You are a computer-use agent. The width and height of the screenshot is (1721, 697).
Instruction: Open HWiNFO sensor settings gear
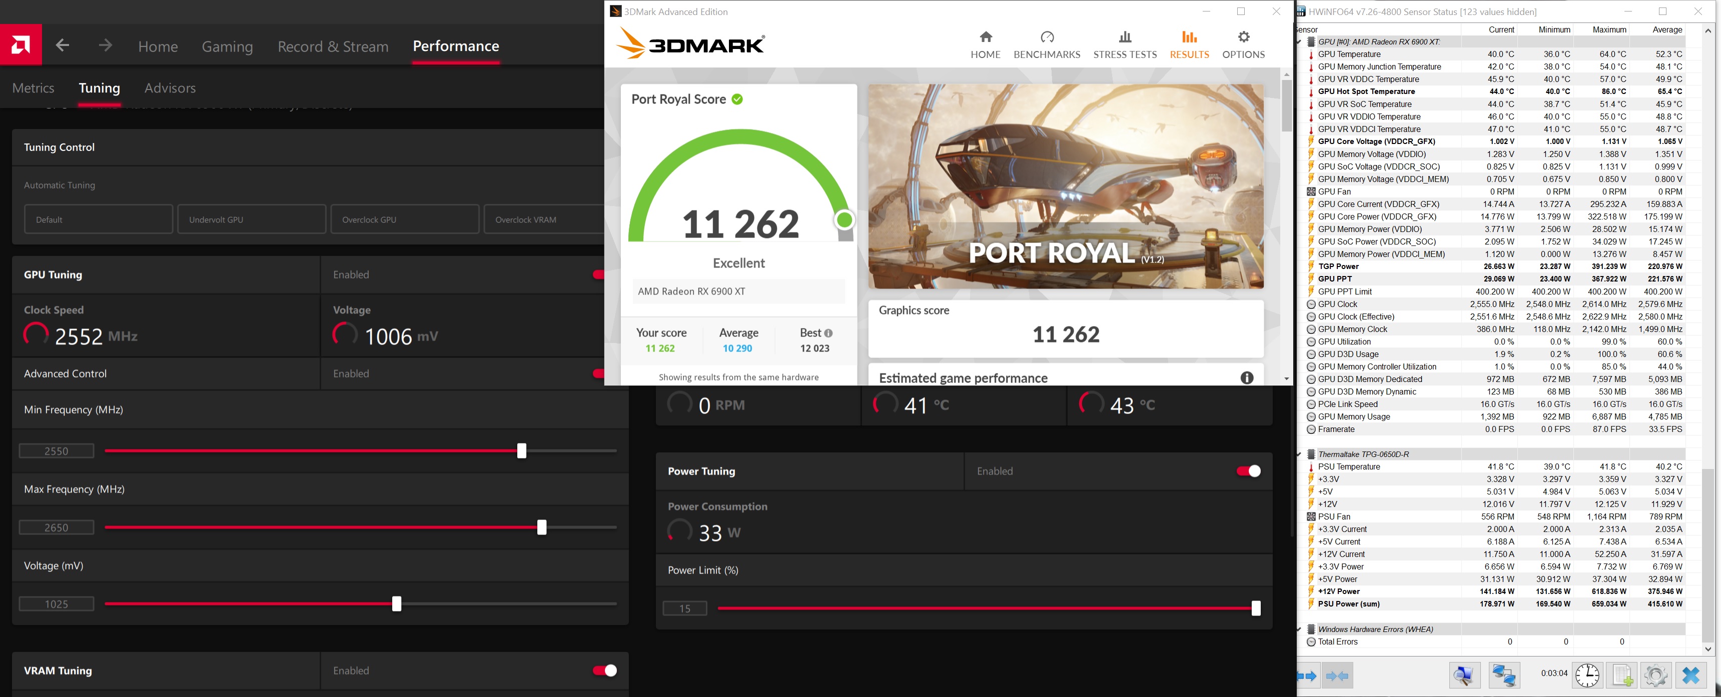pos(1655,675)
